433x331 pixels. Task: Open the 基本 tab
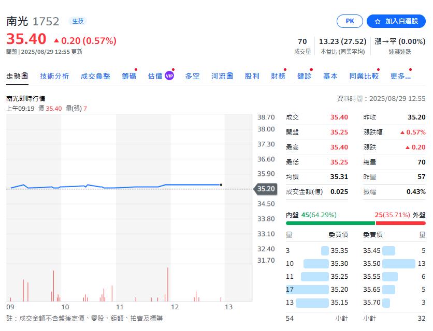[x=330, y=76]
